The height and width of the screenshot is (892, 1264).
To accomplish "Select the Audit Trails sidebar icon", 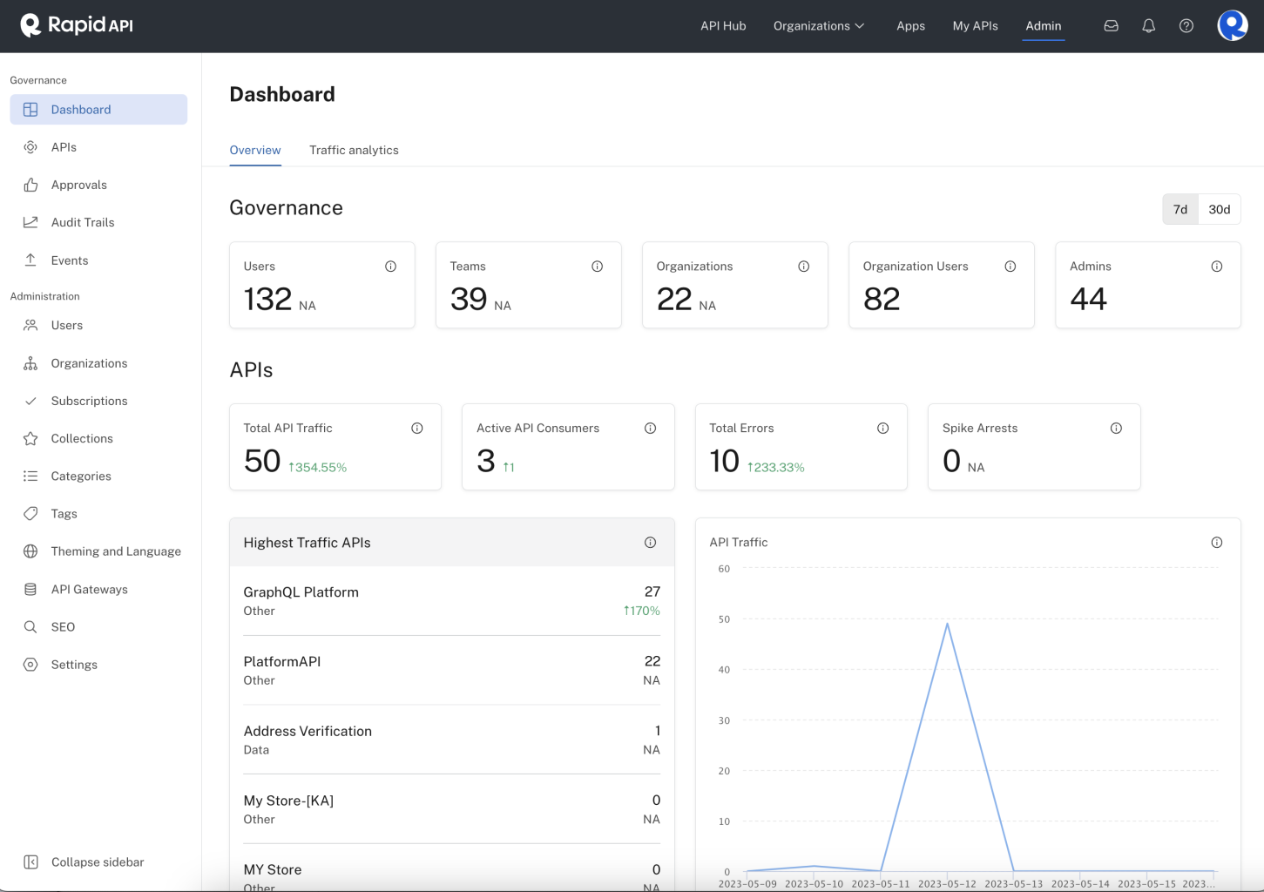I will [30, 221].
